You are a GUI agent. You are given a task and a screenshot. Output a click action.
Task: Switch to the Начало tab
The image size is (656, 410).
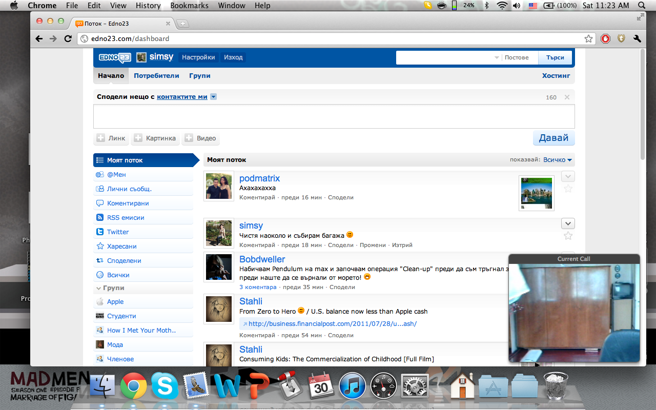tap(111, 75)
